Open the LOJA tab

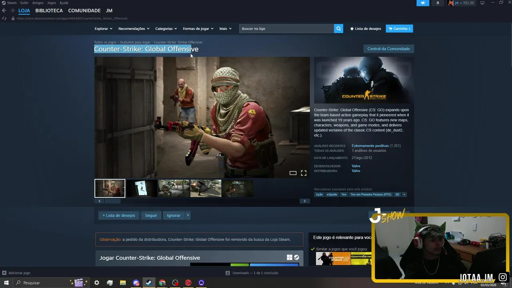click(24, 10)
